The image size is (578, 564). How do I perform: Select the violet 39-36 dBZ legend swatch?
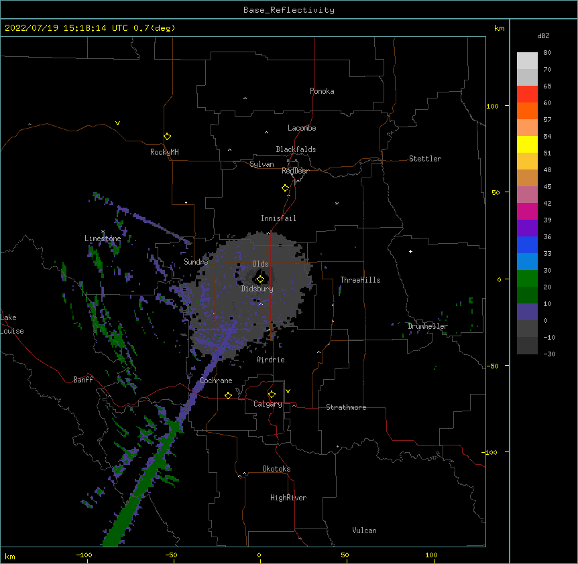pos(527,228)
